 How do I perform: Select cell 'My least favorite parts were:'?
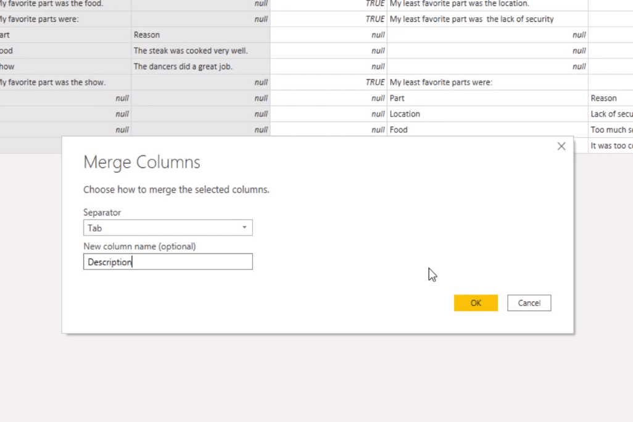pos(487,83)
